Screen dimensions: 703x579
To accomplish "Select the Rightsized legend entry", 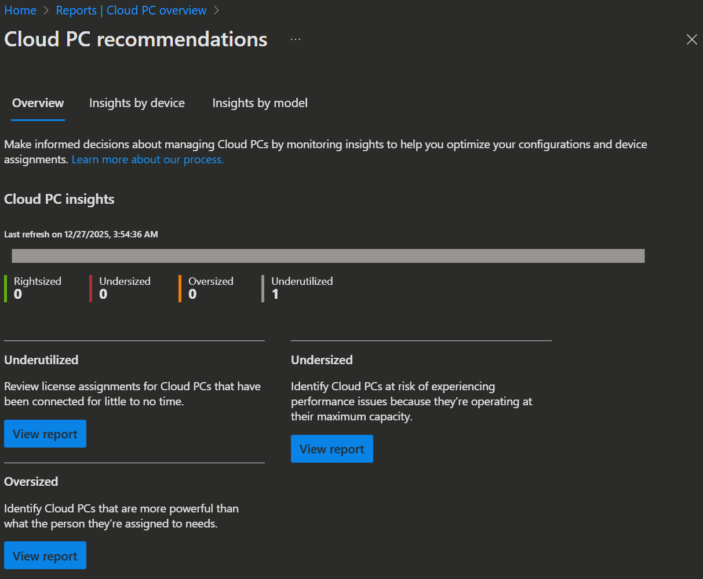I will pyautogui.click(x=37, y=288).
